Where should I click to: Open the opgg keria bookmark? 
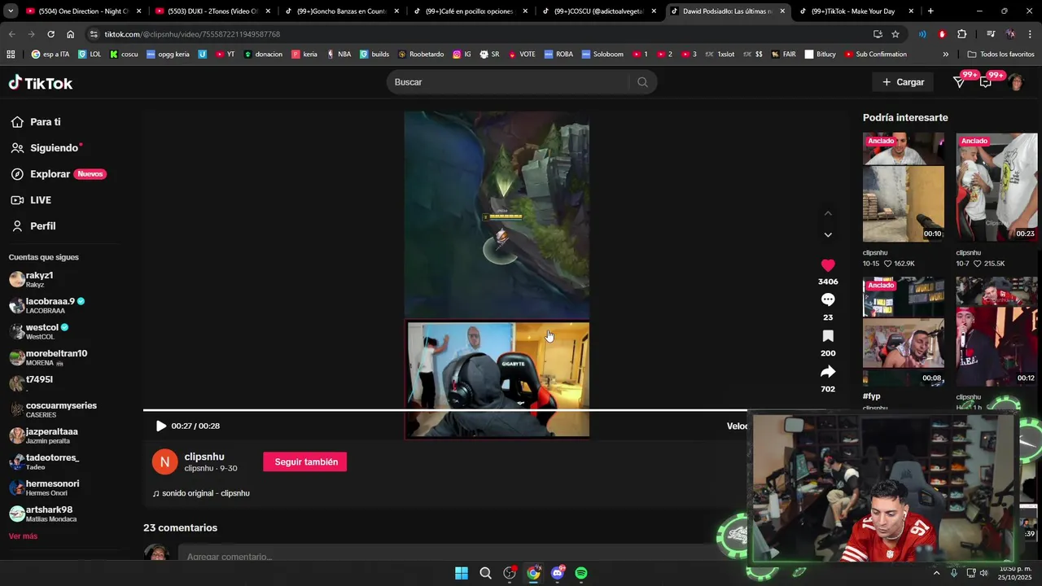168,55
